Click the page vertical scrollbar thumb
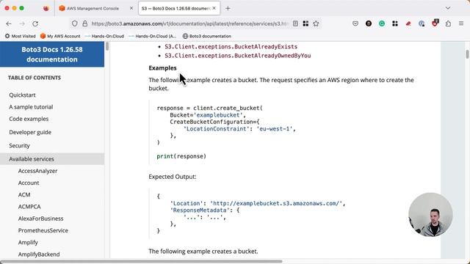Screen dimensions: 470x264 pos(467,54)
